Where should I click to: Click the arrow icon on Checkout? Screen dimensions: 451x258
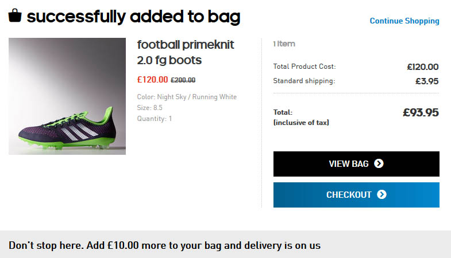(381, 195)
